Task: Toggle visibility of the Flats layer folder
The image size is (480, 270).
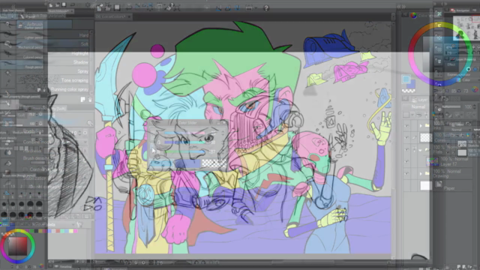Action: 406,150
